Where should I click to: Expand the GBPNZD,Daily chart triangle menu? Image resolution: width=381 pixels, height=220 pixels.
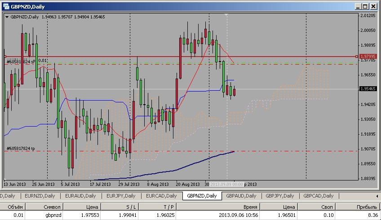7,17
